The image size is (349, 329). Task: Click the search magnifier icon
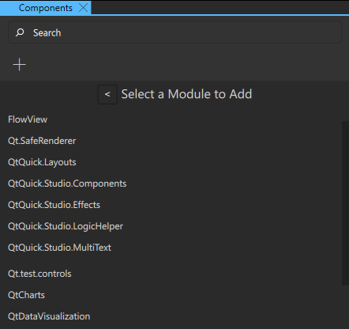(x=20, y=32)
